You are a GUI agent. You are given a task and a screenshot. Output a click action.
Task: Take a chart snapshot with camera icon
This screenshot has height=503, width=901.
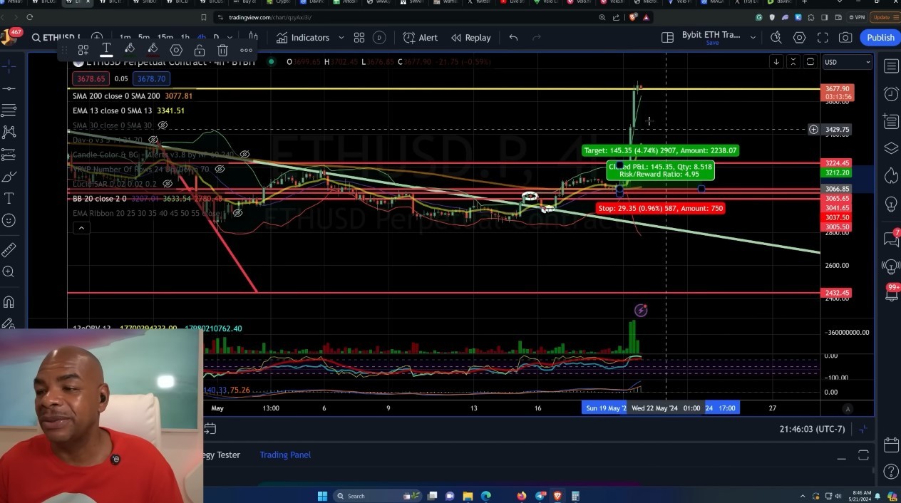(845, 38)
